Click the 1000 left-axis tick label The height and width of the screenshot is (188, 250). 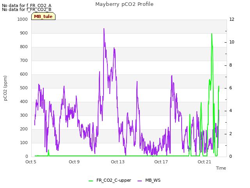[23, 19]
